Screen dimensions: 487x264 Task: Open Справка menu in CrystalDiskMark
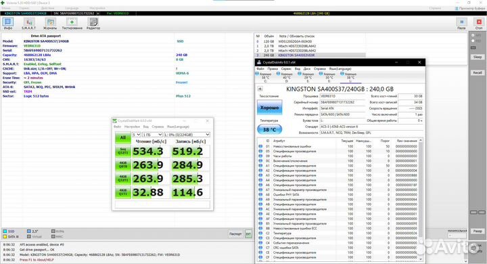(158, 127)
